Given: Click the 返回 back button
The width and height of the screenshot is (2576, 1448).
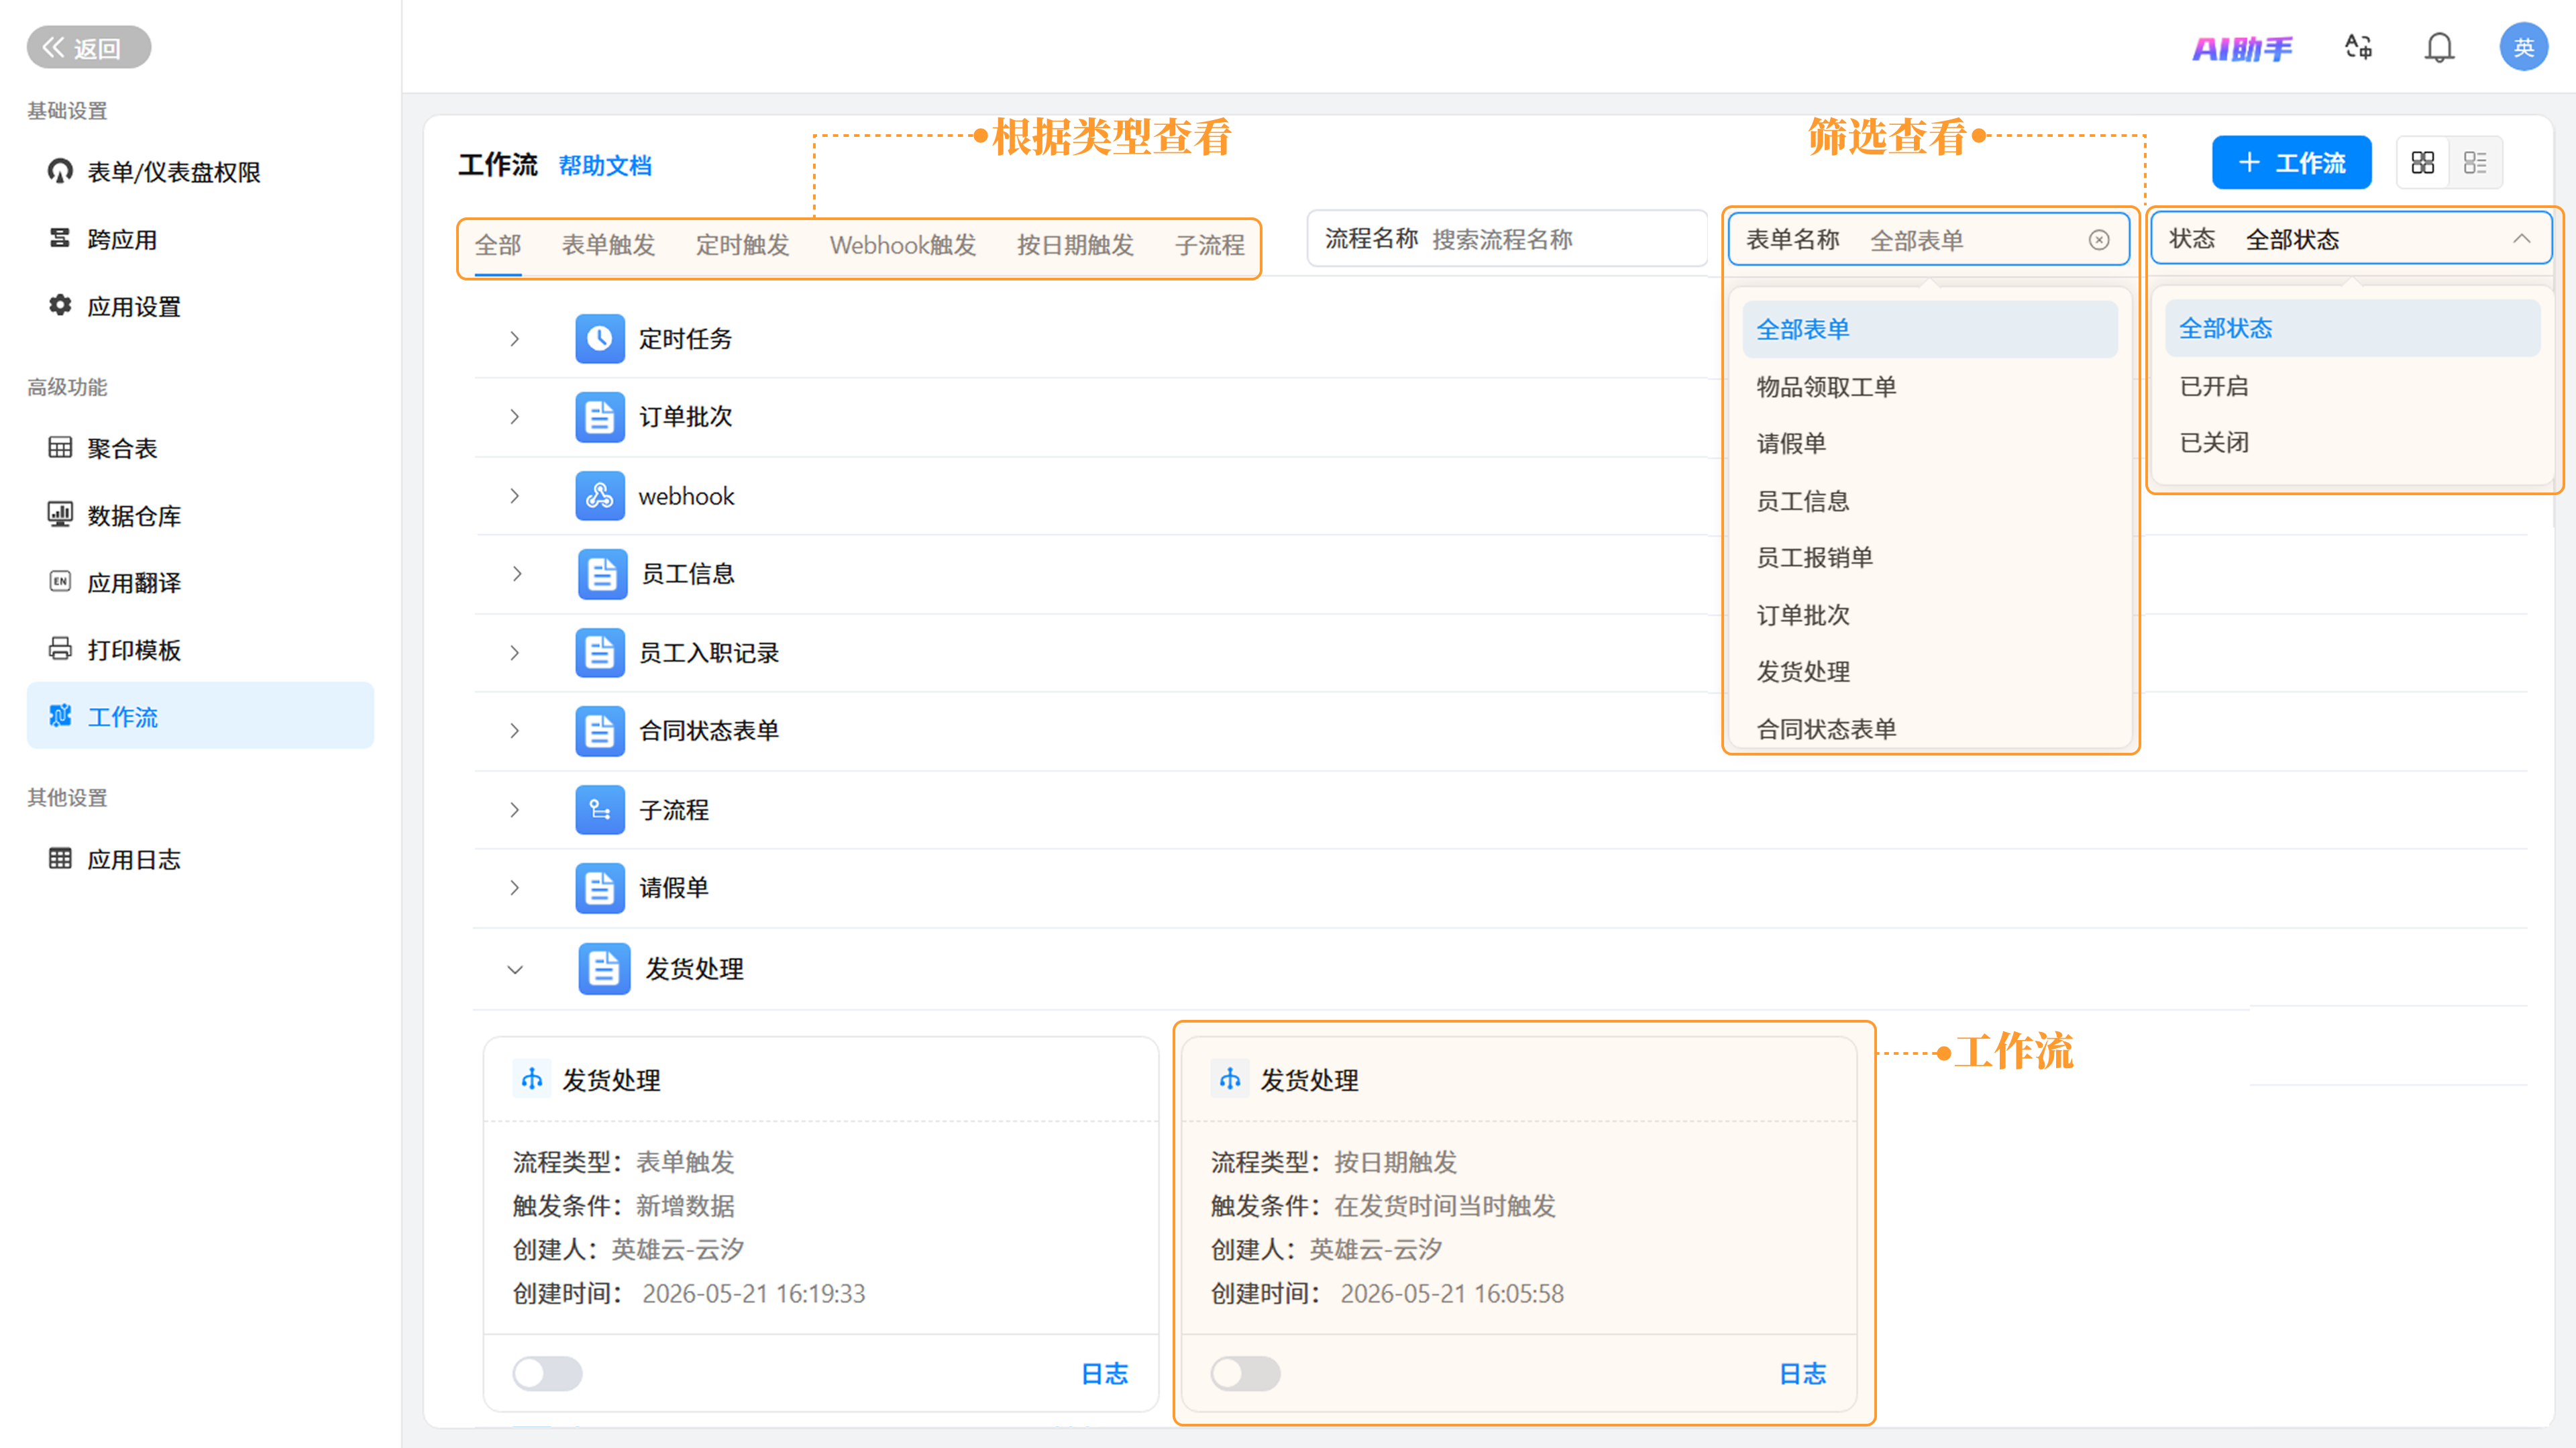Looking at the screenshot, I should tap(88, 47).
